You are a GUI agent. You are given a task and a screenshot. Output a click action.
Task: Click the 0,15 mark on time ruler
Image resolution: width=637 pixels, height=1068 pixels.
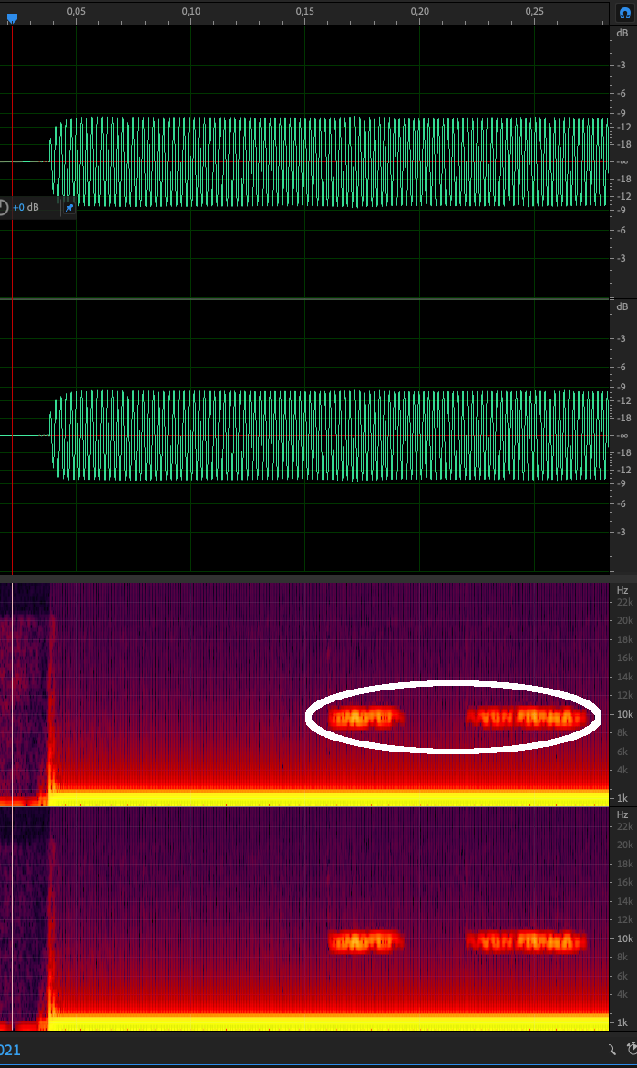[x=305, y=11]
